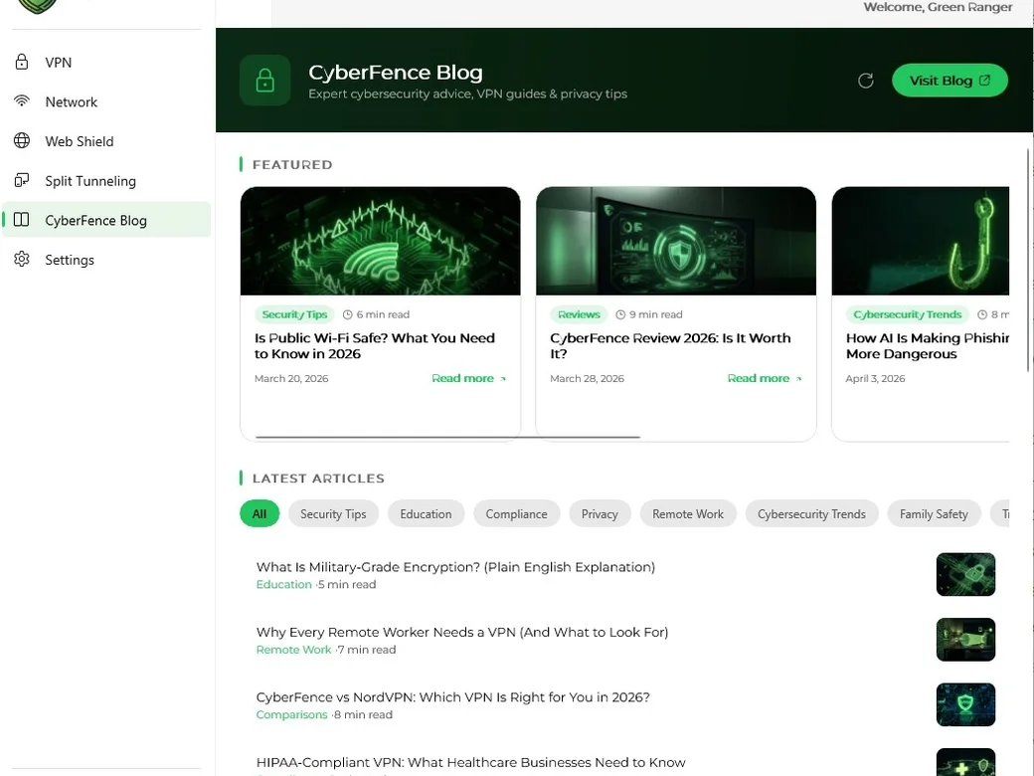Click the featured carousel horizontal scrollbar

(447, 437)
